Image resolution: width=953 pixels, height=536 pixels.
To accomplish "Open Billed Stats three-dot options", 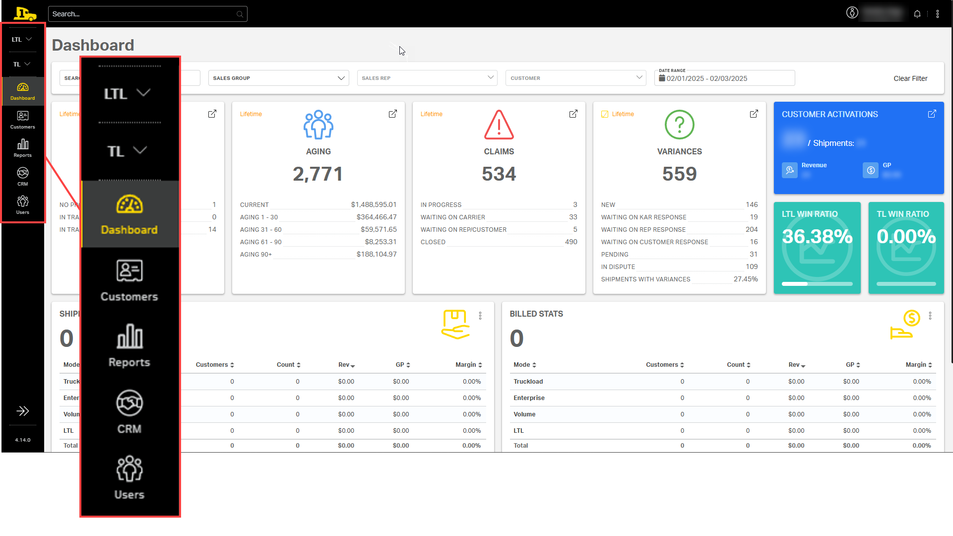I will (x=930, y=316).
